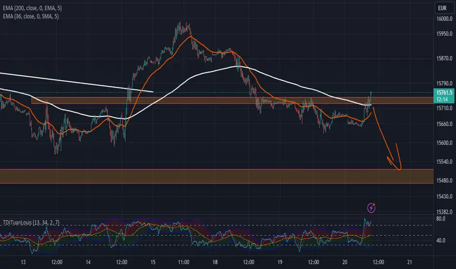456x269 pixels.
Task: Select the EMA 36 indicator legend
Action: 31,16
